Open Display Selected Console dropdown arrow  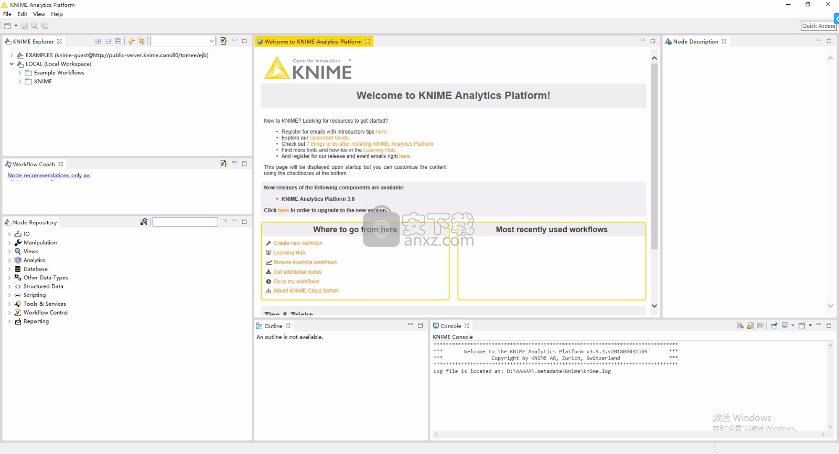click(792, 326)
